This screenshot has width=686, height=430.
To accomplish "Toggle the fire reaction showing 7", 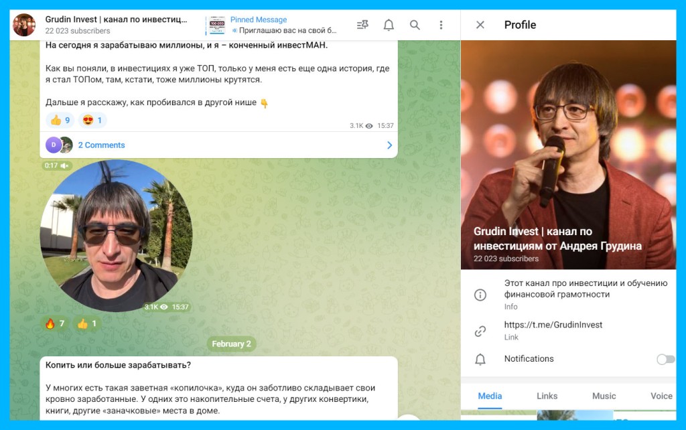I will coord(54,324).
